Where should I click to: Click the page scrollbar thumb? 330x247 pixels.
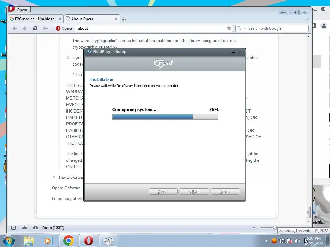pos(308,212)
